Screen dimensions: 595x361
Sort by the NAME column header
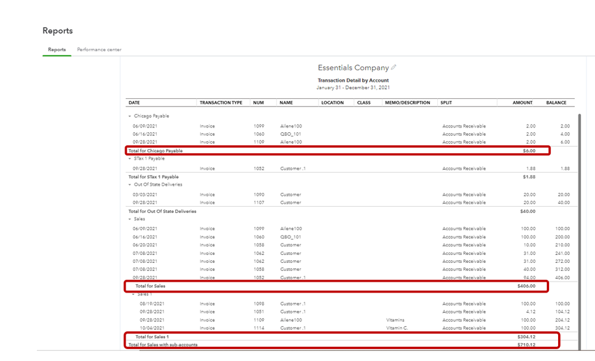286,102
